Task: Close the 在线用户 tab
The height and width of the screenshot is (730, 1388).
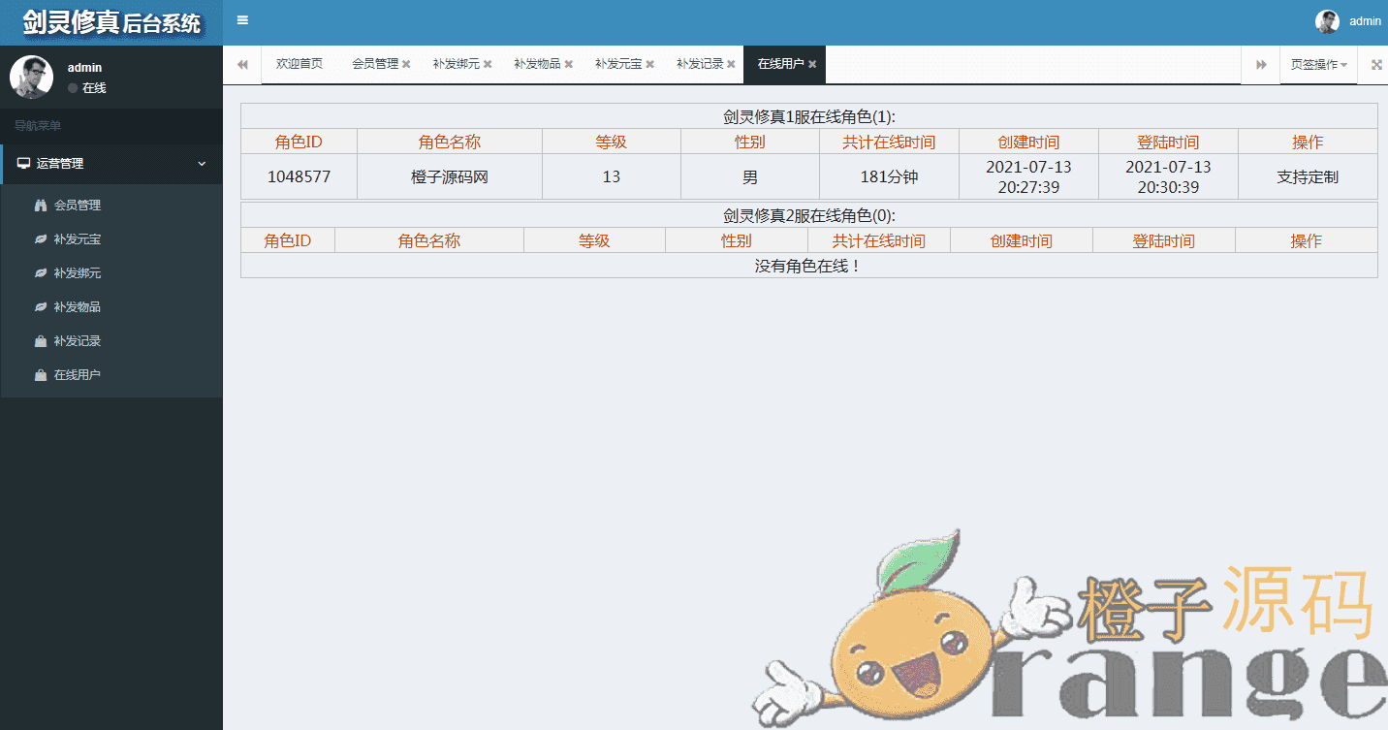Action: pyautogui.click(x=812, y=65)
